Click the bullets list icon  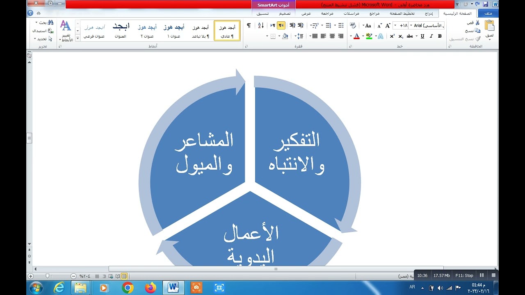pos(341,25)
